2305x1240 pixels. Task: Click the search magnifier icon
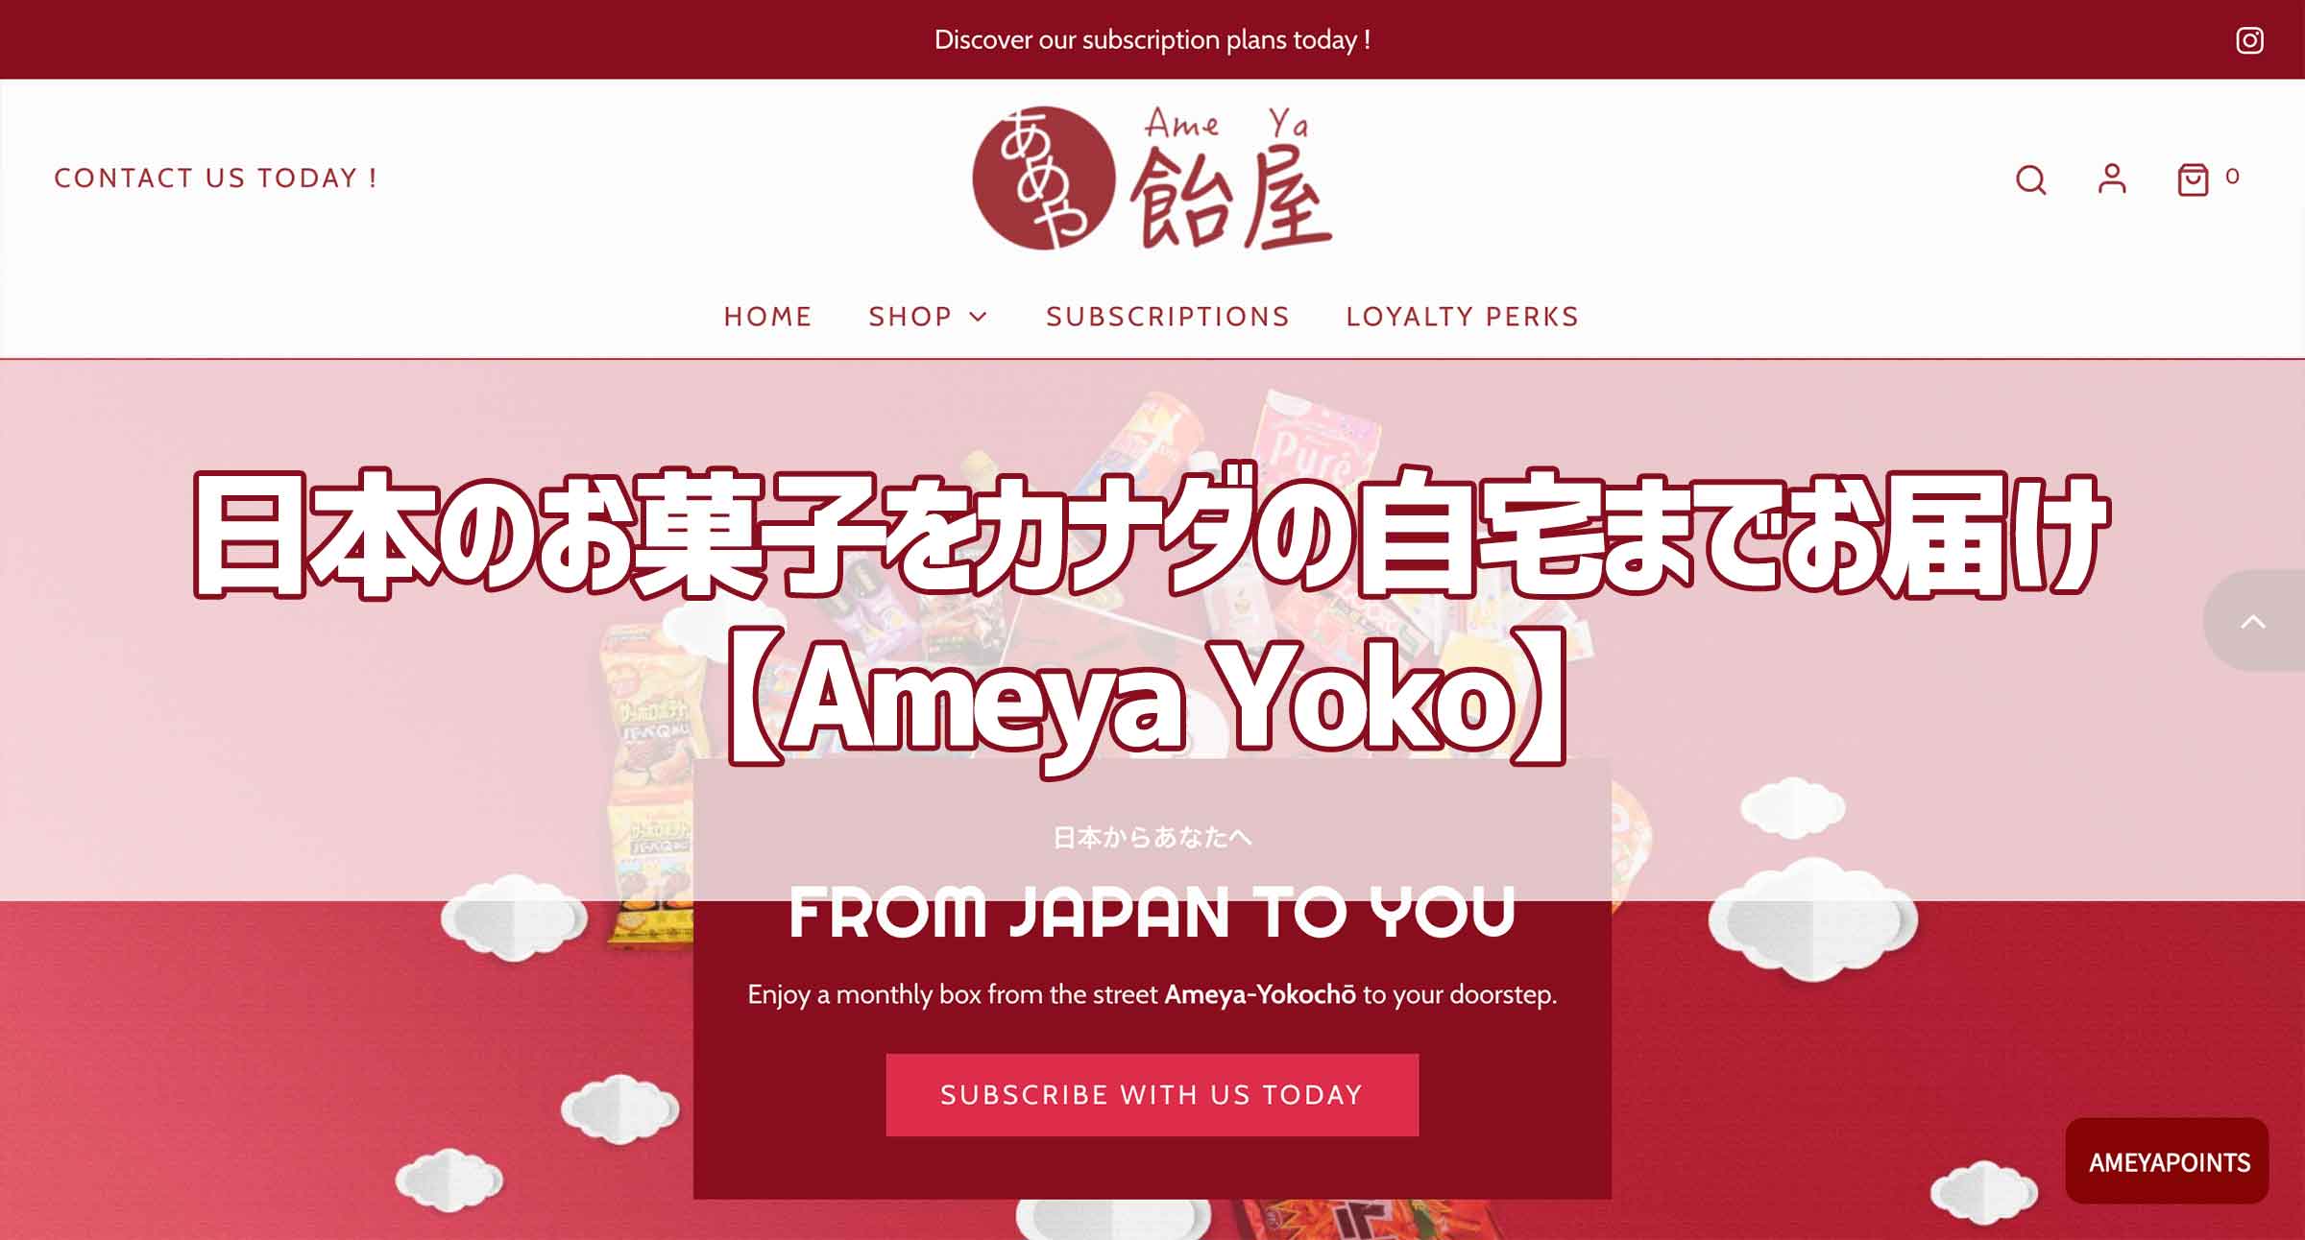(2030, 179)
